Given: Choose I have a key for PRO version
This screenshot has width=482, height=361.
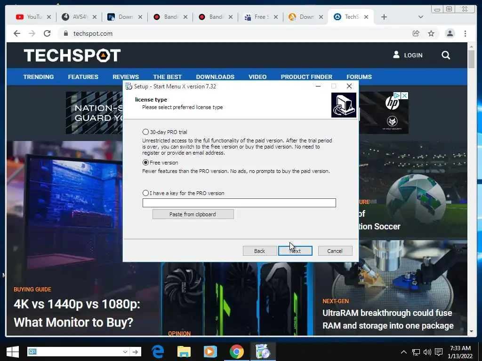Looking at the screenshot, I should (146, 193).
